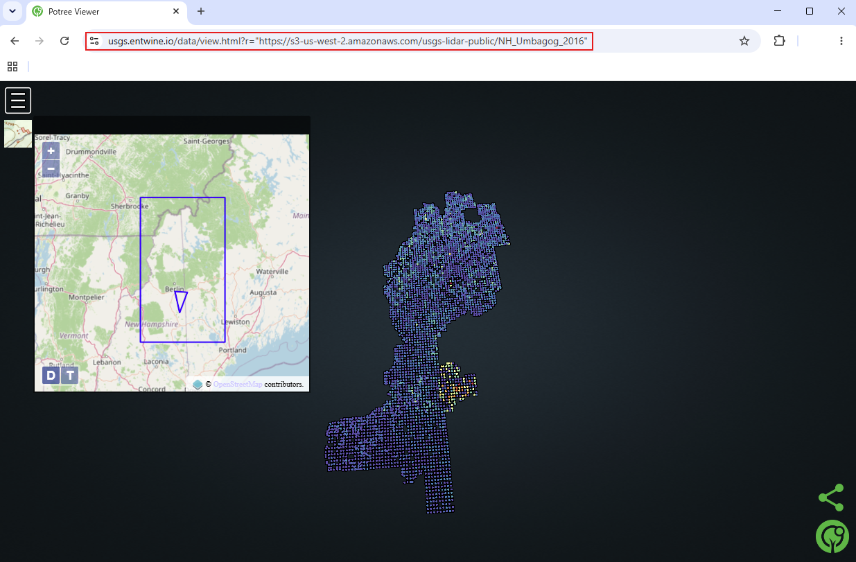Open the Potree hamburger menu
The height and width of the screenshot is (562, 856).
(x=18, y=100)
